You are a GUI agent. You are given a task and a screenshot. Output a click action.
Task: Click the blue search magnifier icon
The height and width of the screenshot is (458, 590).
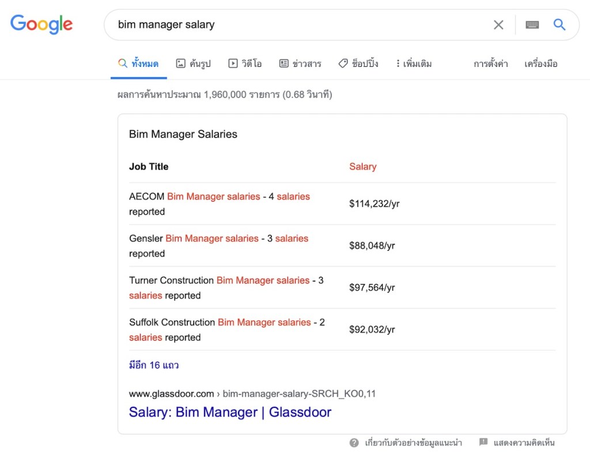[559, 25]
